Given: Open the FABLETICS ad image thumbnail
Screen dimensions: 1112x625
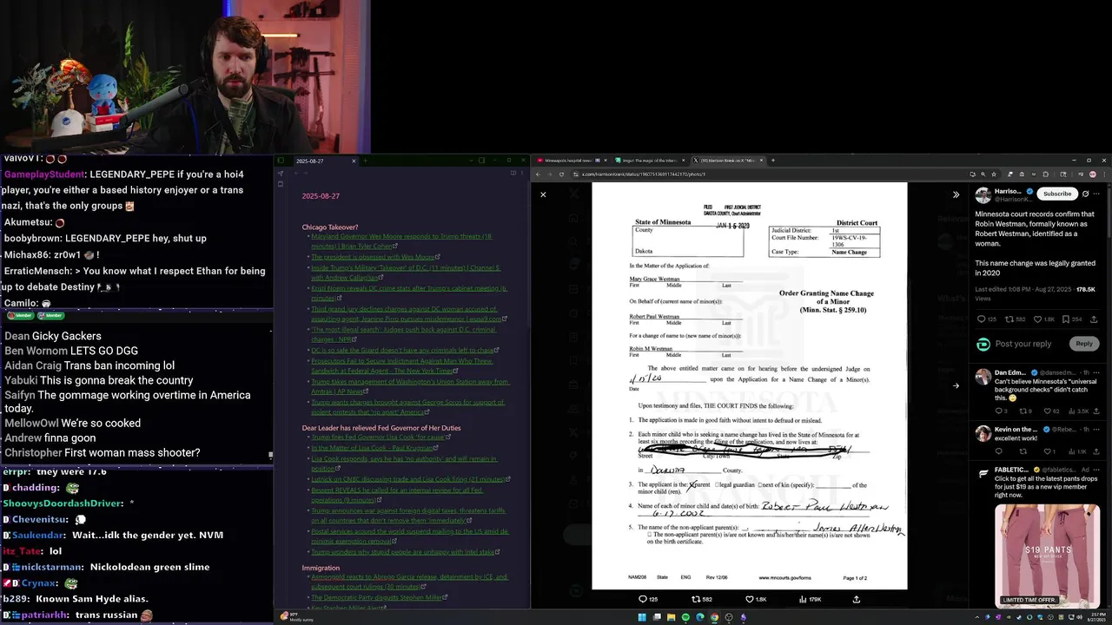Looking at the screenshot, I should tap(1047, 555).
